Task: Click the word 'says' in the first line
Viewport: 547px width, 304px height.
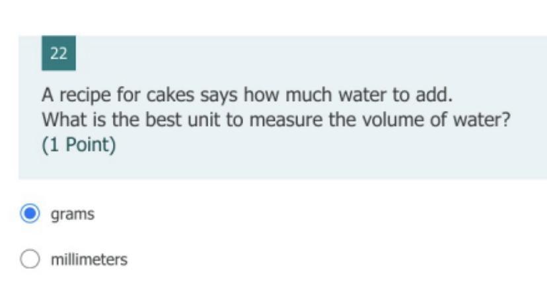Action: pyautogui.click(x=221, y=95)
